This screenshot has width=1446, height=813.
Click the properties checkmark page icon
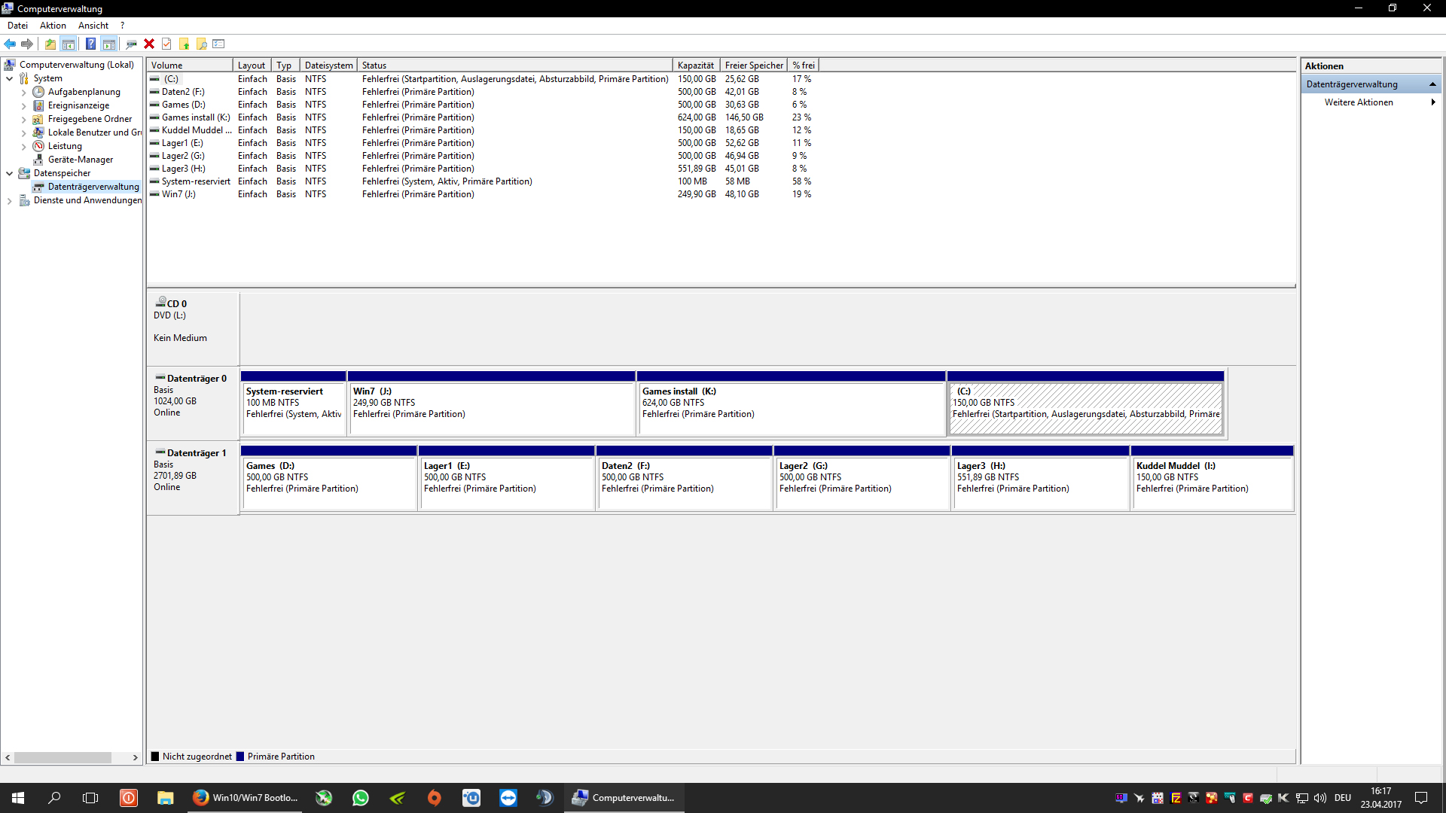[166, 44]
